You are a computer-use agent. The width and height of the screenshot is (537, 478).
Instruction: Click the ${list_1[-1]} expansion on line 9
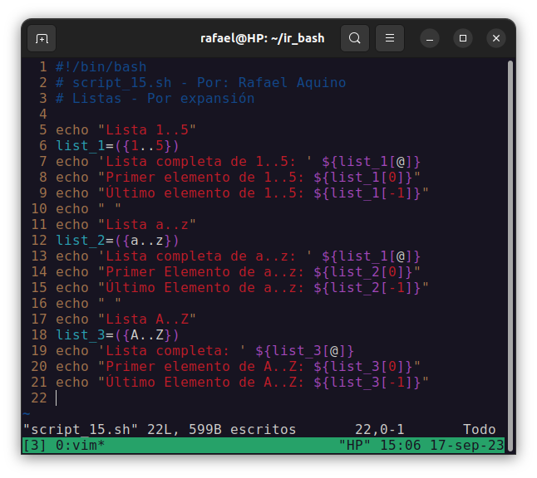(x=367, y=193)
